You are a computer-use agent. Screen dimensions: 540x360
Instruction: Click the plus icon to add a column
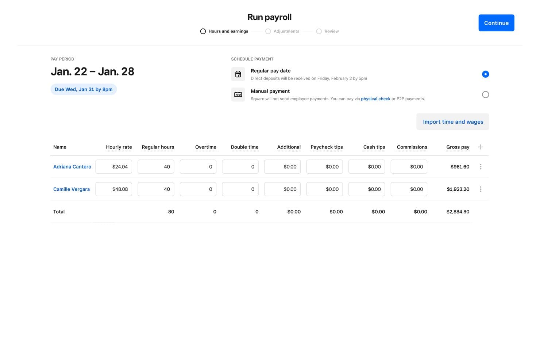(x=481, y=147)
